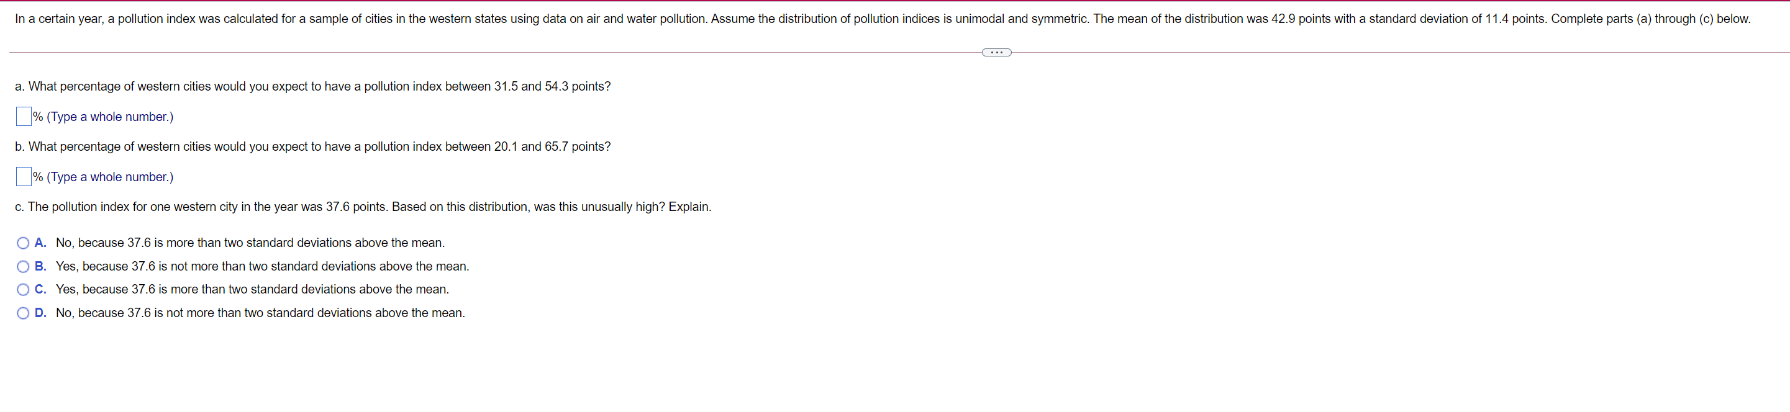This screenshot has width=1790, height=412.
Task: Click the part c question text
Action: pos(362,207)
